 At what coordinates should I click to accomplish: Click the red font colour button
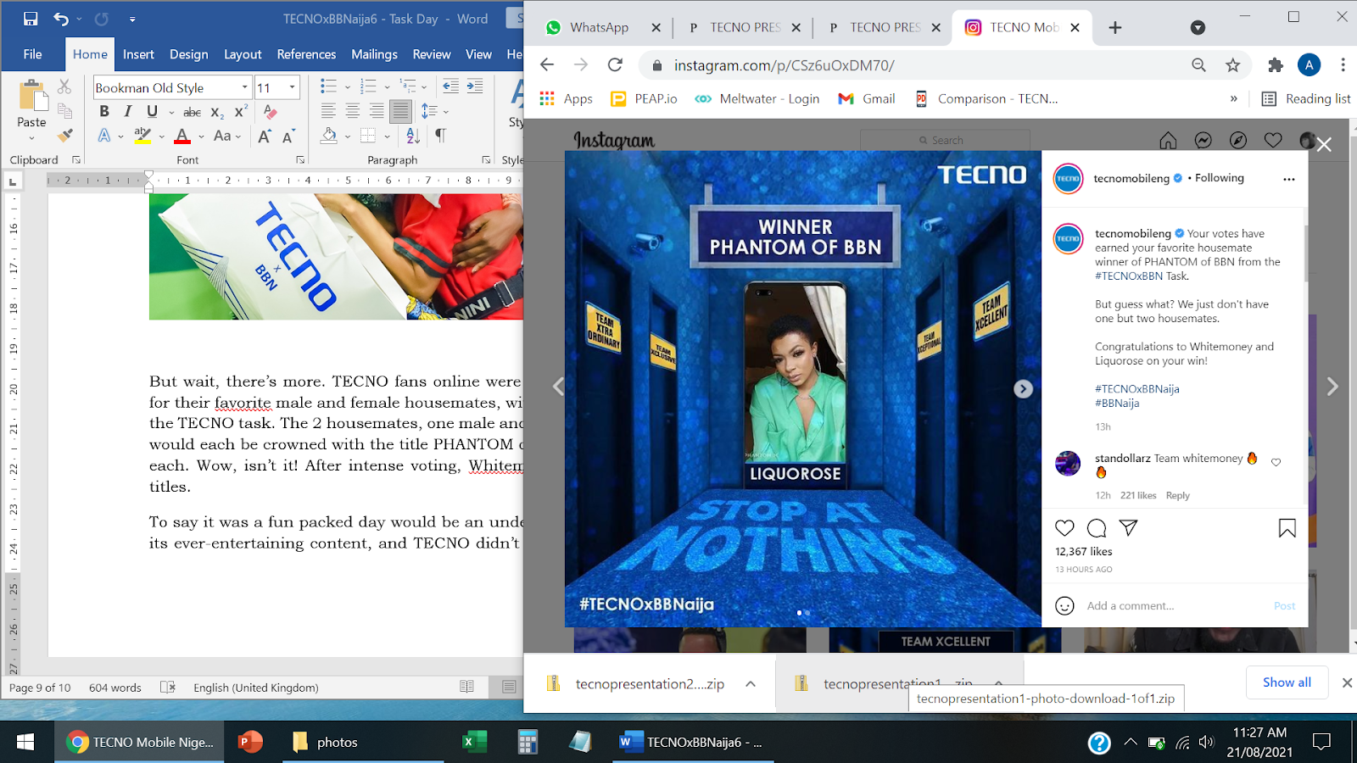pos(182,136)
